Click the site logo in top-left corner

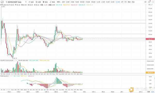pyautogui.click(x=2, y=2)
